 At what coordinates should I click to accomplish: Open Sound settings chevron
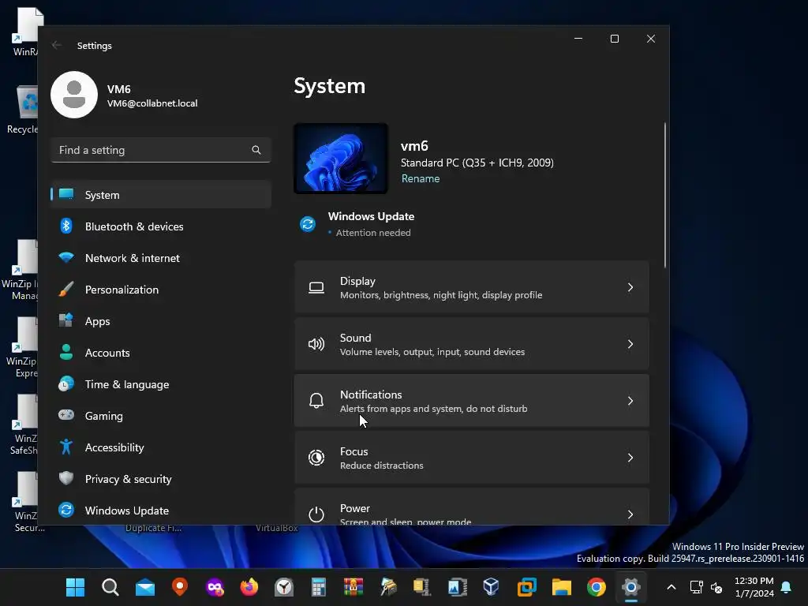(x=630, y=344)
